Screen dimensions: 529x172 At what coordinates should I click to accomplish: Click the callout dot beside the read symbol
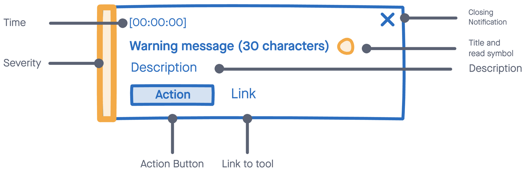coord(366,49)
